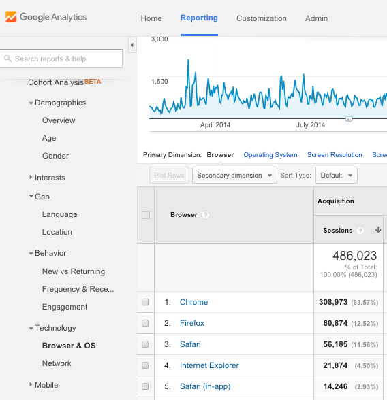
Task: Click the sessions chart peak in March
Action: pyautogui.click(x=188, y=60)
